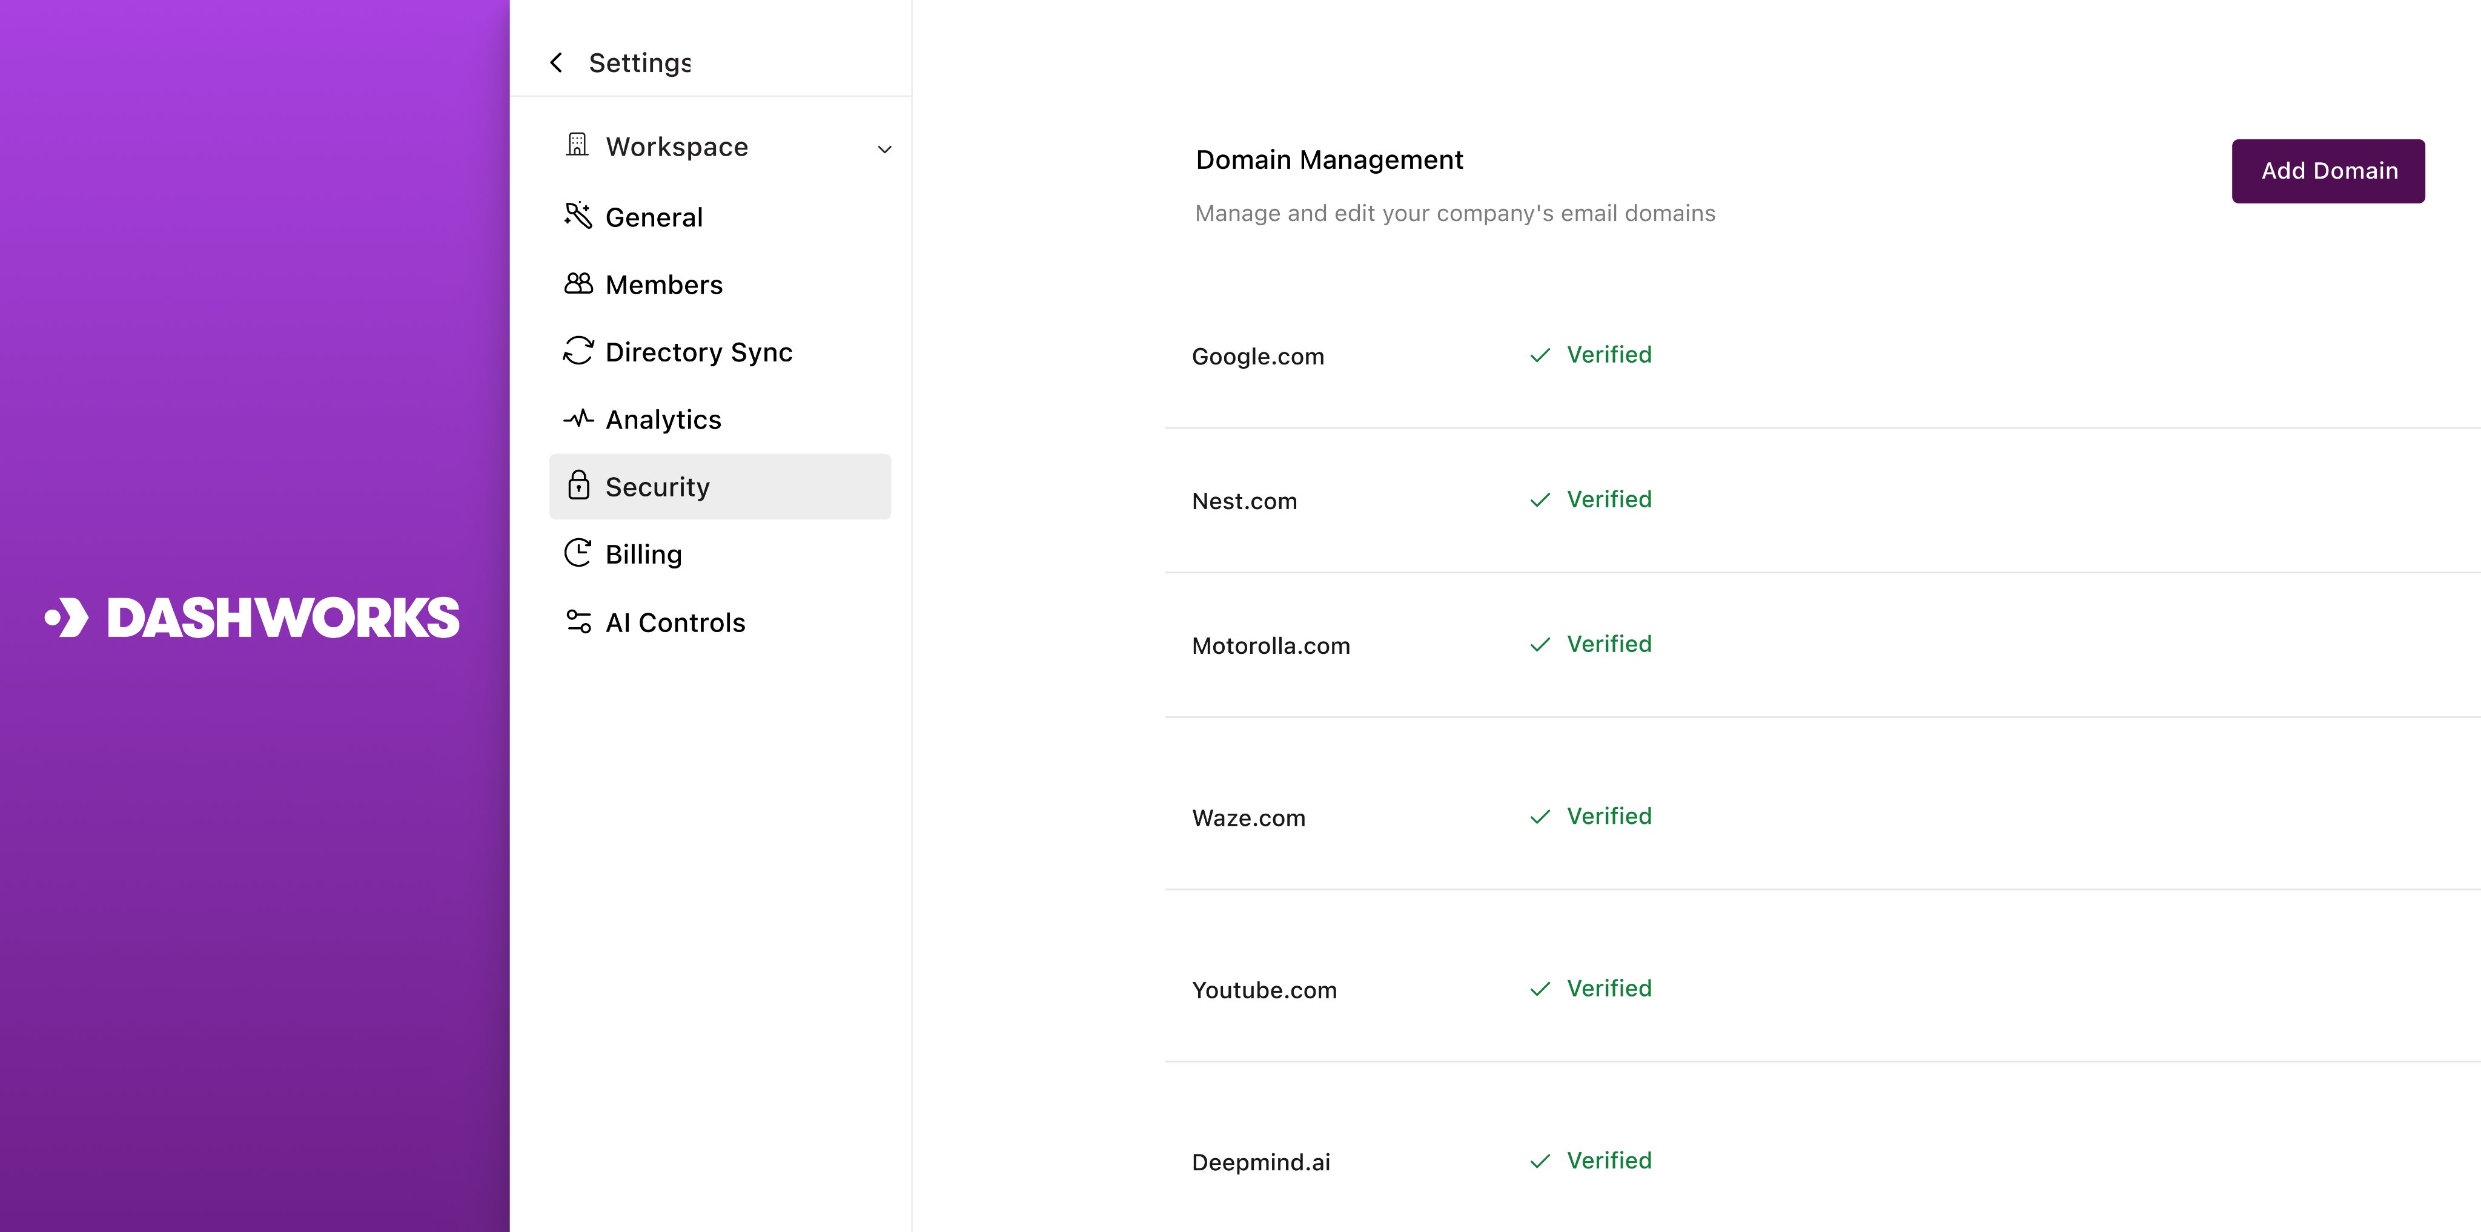Click the Verified status text for Motorolla.com

(x=1608, y=644)
